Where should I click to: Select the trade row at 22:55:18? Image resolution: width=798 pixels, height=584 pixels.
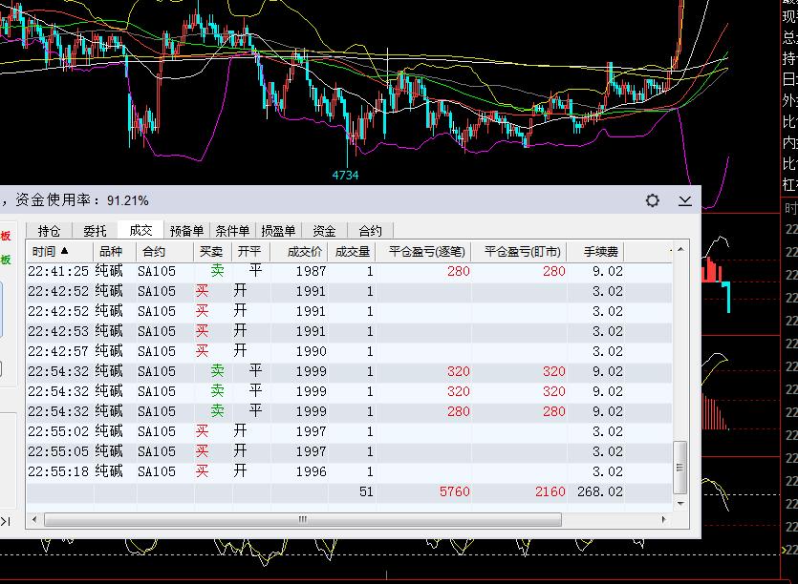350,471
